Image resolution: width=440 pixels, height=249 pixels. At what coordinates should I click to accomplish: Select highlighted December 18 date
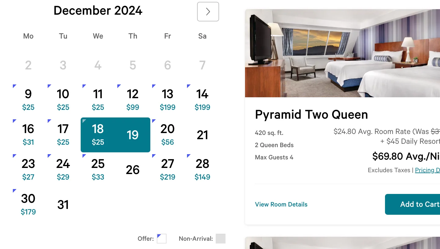tap(98, 134)
